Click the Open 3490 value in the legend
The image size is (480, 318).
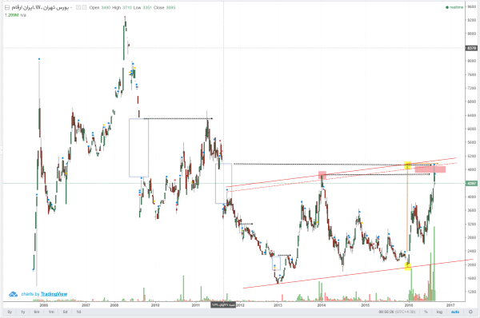tap(100, 8)
